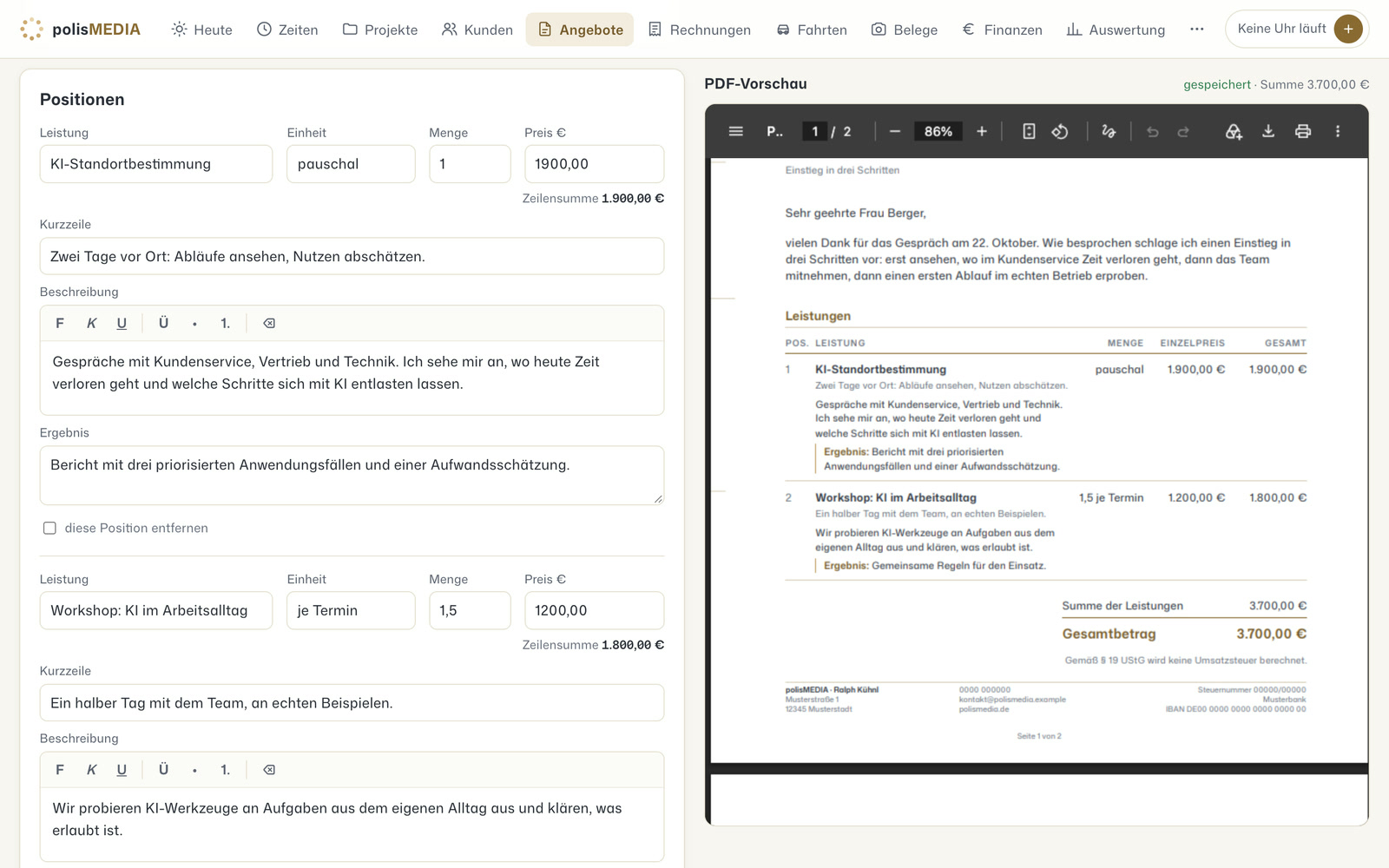Image resolution: width=1389 pixels, height=868 pixels.
Task: Toggle bold (F) in KI-Standortbestimmung description
Action: point(60,323)
